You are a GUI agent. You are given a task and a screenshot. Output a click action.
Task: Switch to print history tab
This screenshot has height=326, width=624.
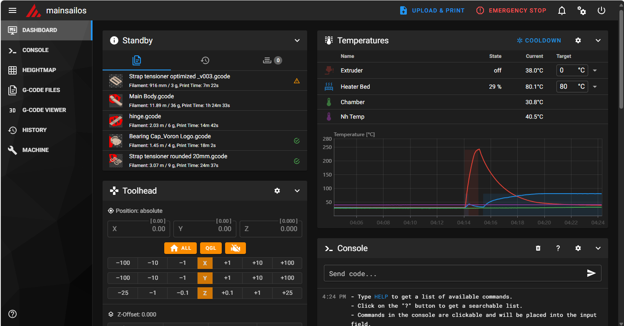205,60
